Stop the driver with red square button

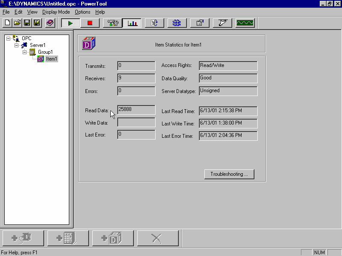point(90,23)
